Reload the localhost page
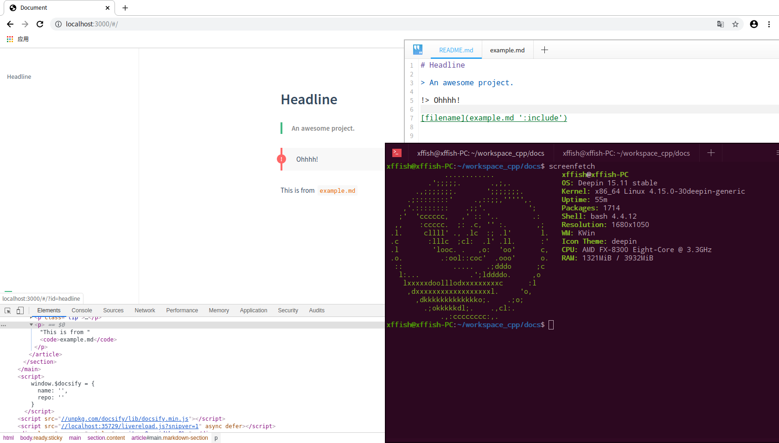The width and height of the screenshot is (779, 443). [x=40, y=24]
